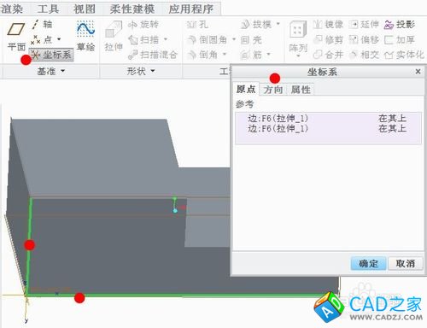Click the 确定 confirm button
This screenshot has height=328, width=427.
[368, 263]
